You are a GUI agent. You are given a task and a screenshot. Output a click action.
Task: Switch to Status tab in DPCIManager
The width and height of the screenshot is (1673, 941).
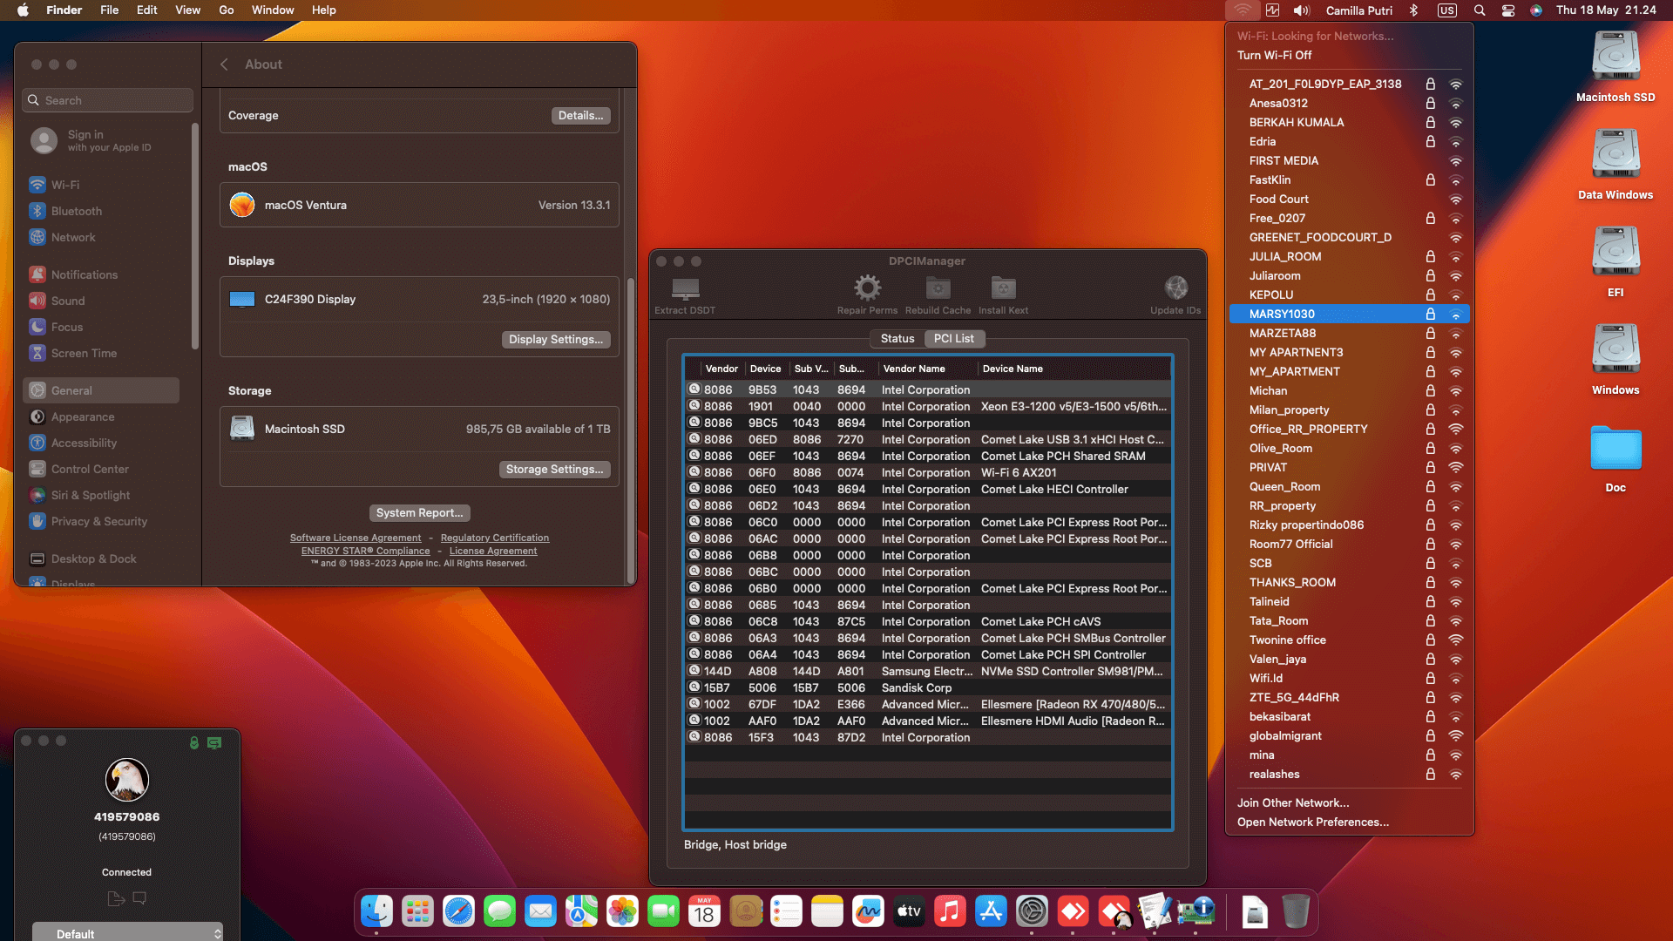coord(897,339)
